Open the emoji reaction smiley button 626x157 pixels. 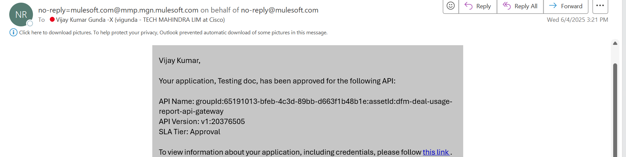(x=451, y=6)
